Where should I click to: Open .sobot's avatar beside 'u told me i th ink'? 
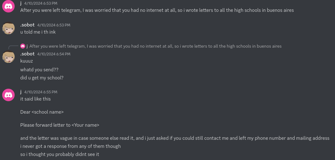8,28
